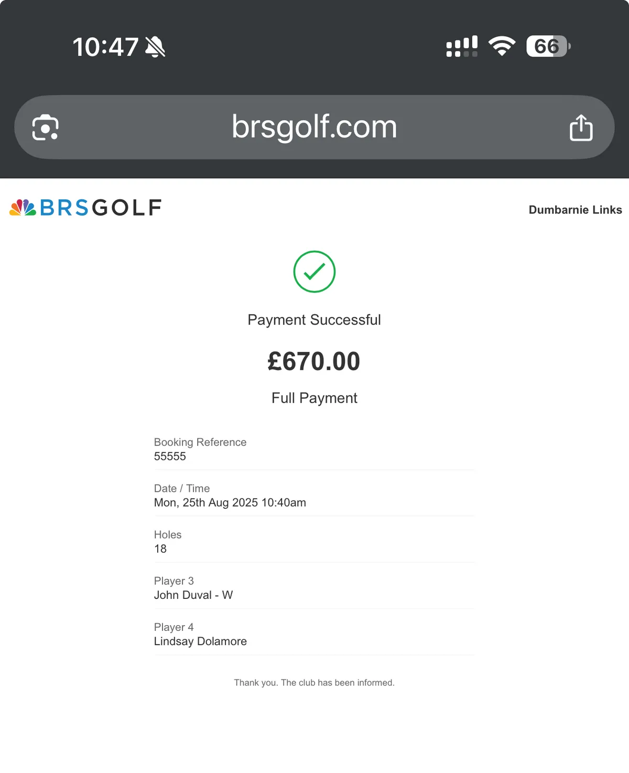The height and width of the screenshot is (773, 629).
Task: Click the Player 3 name John Duval
Action: pos(183,595)
